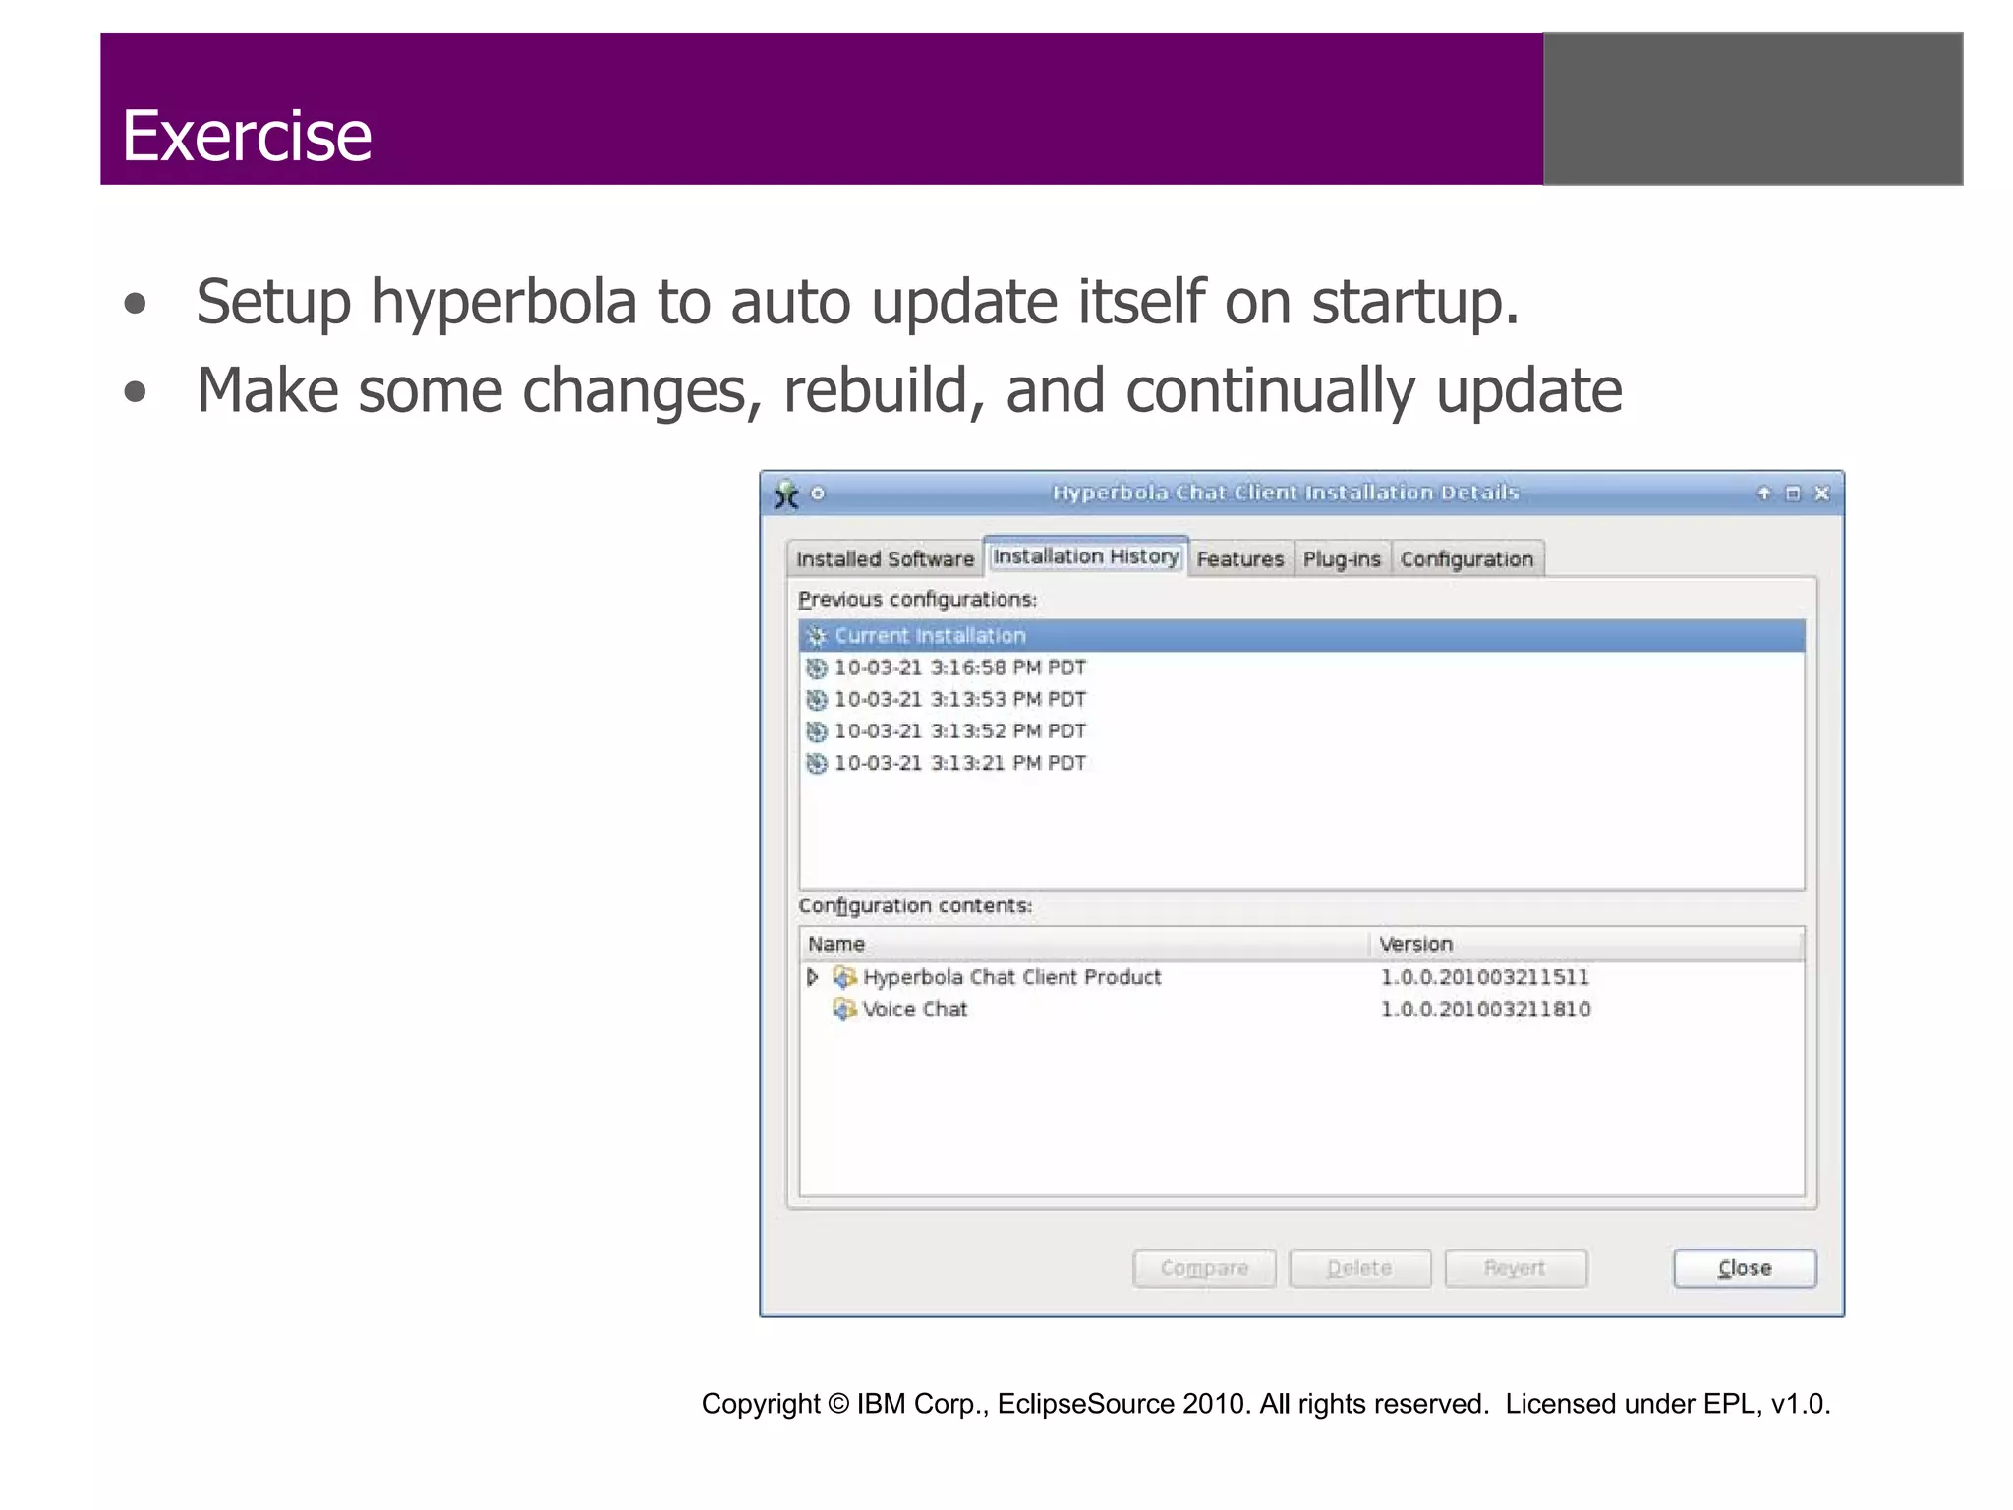Open the Features tab

(1240, 558)
